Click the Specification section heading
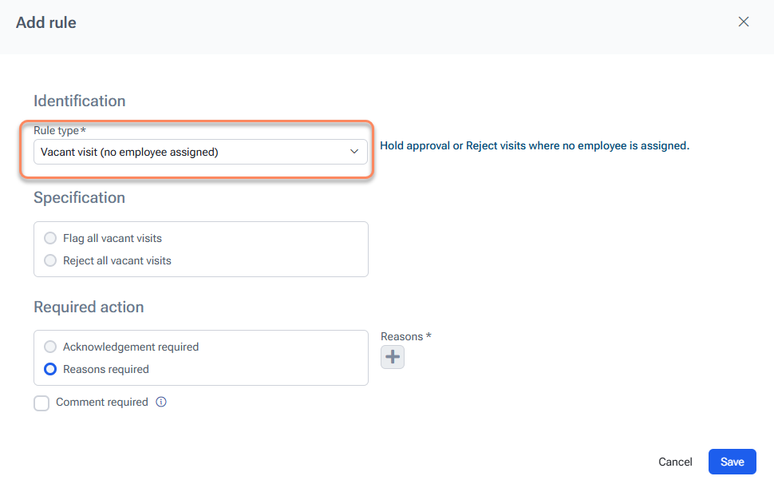The width and height of the screenshot is (774, 492). [79, 198]
